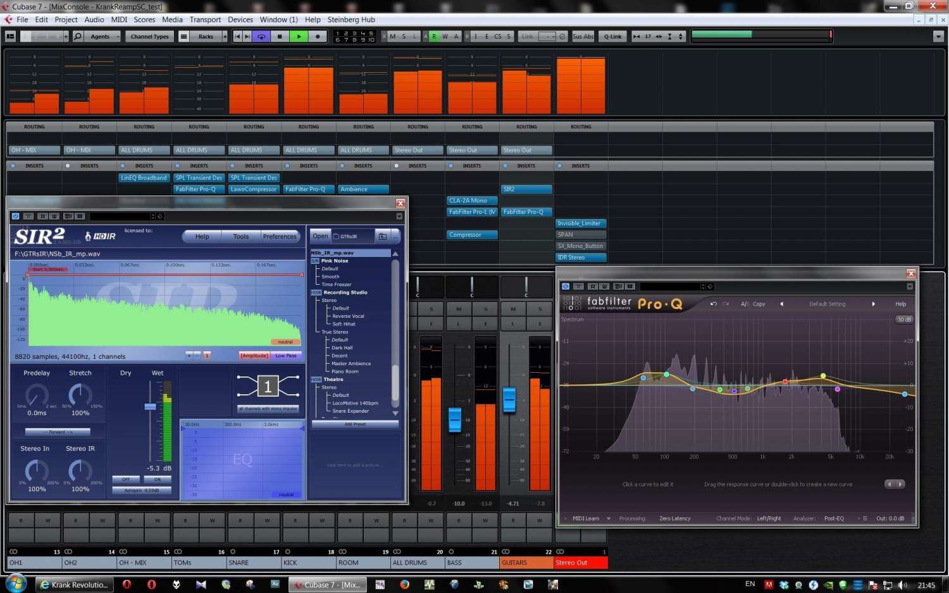949x593 pixels.
Task: Toggle FabFilter Pro-Q plugin power button
Action: 566,287
